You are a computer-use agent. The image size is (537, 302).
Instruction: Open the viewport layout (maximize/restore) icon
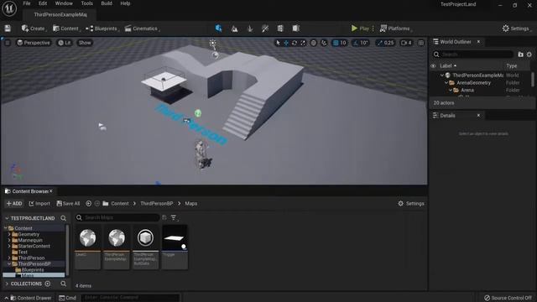(x=421, y=43)
